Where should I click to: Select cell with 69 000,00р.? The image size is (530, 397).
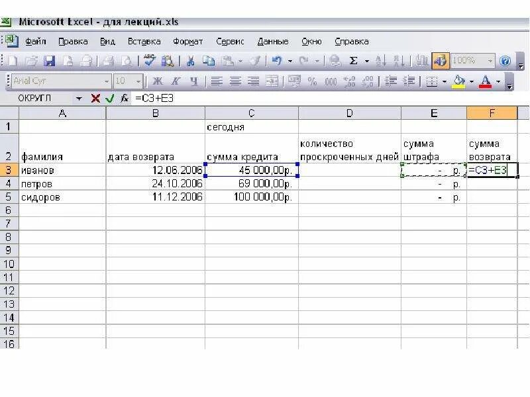coord(252,184)
